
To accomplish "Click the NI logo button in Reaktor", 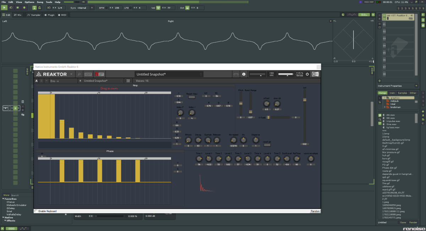I will (x=315, y=74).
